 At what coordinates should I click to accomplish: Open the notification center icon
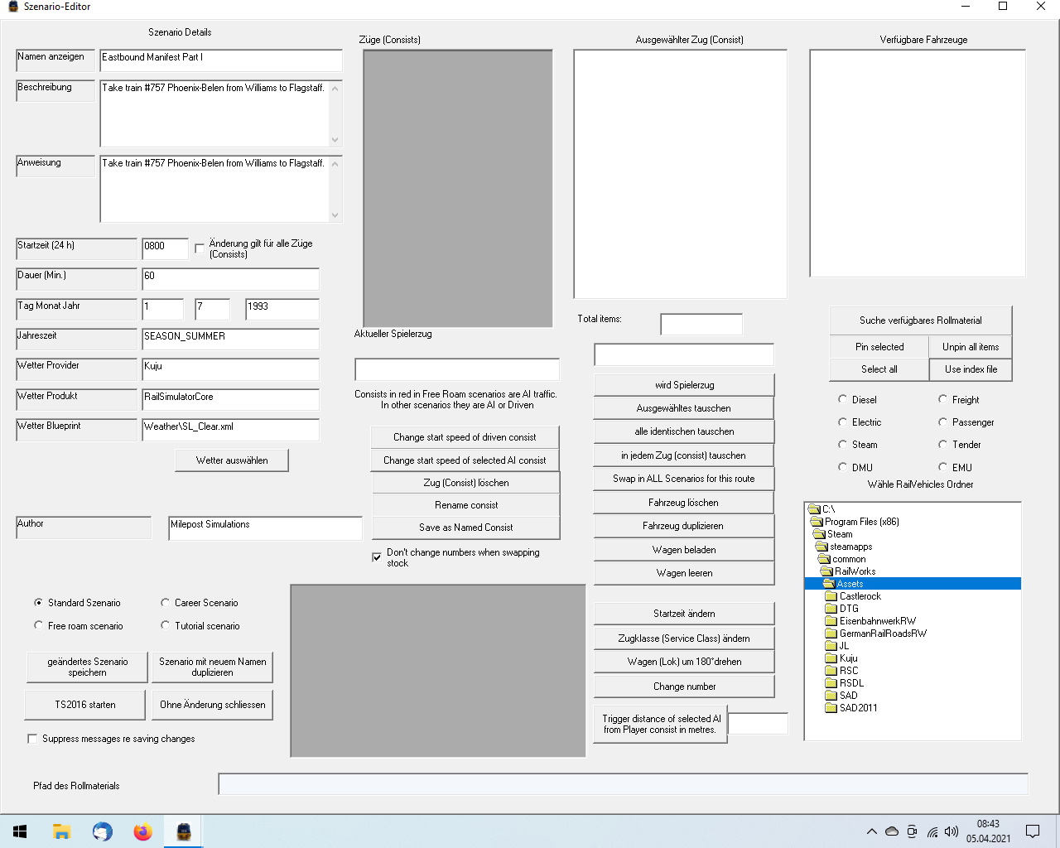tap(1033, 831)
